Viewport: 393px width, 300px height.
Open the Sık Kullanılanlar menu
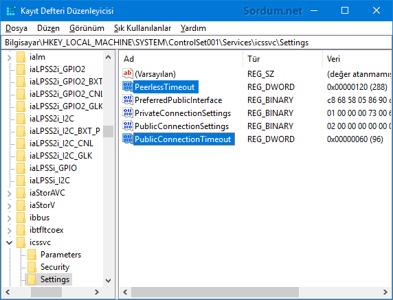click(x=142, y=28)
